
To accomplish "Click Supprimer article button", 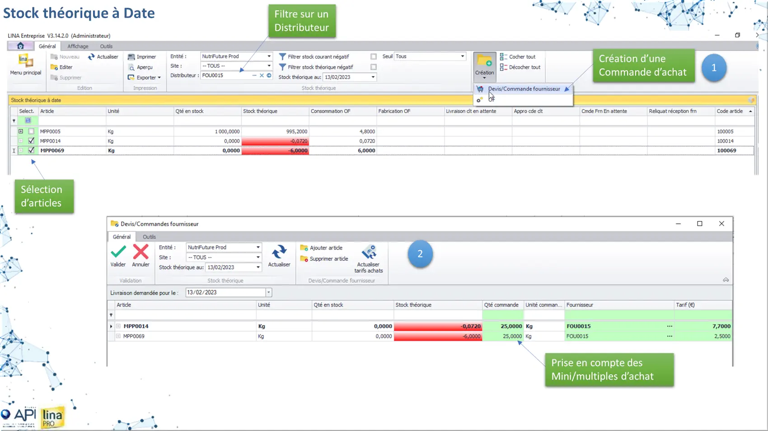I will click(x=328, y=259).
